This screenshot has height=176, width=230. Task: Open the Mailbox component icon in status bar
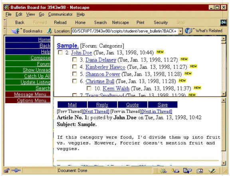pos(176,171)
